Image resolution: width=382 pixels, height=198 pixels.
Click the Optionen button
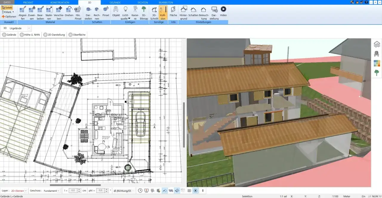click(9, 17)
